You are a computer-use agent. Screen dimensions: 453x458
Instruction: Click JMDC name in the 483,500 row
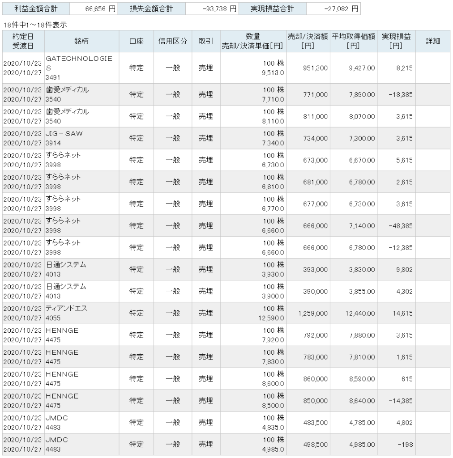[57, 418]
